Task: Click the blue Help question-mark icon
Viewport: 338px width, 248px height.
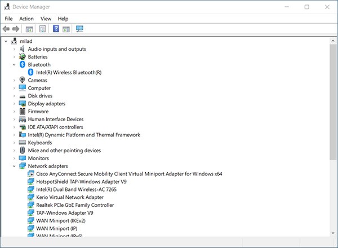Action: [56, 29]
